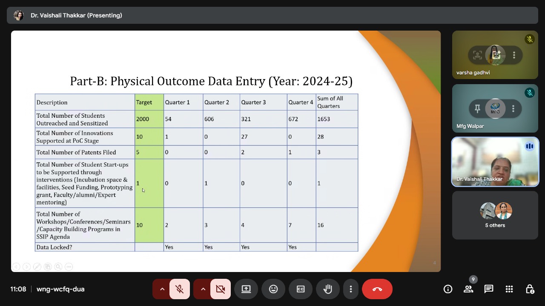The width and height of the screenshot is (545, 306).
Task: Open the reactions emoji panel
Action: tap(273, 289)
